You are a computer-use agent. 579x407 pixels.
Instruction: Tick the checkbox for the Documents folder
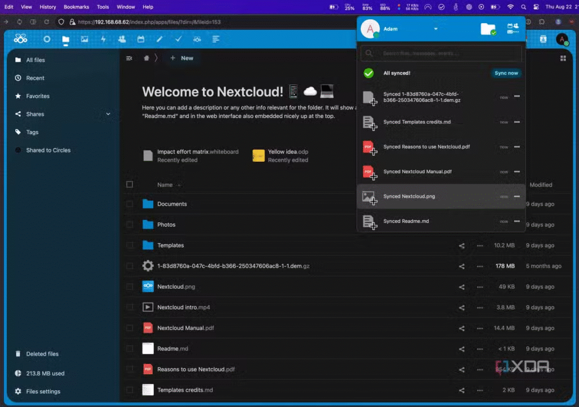tap(130, 204)
